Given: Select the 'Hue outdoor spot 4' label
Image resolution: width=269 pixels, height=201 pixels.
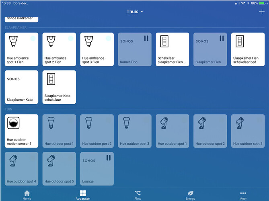Looking at the screenshot, I should (21, 181).
